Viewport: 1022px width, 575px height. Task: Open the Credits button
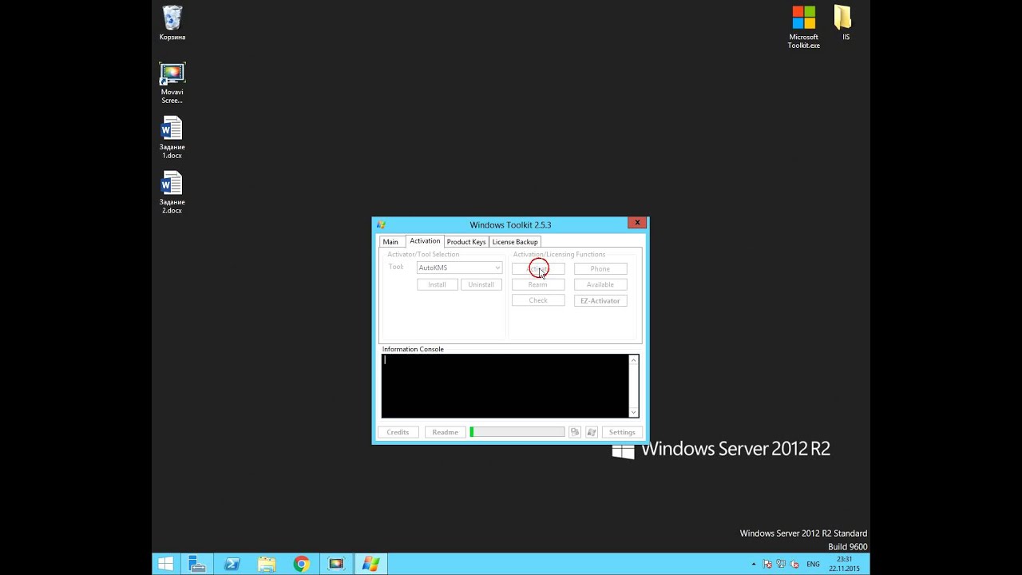[x=398, y=432]
